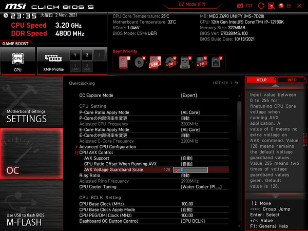Click the date 2 Nov, 2021
This screenshot has height=231, width=308.
point(66,15)
